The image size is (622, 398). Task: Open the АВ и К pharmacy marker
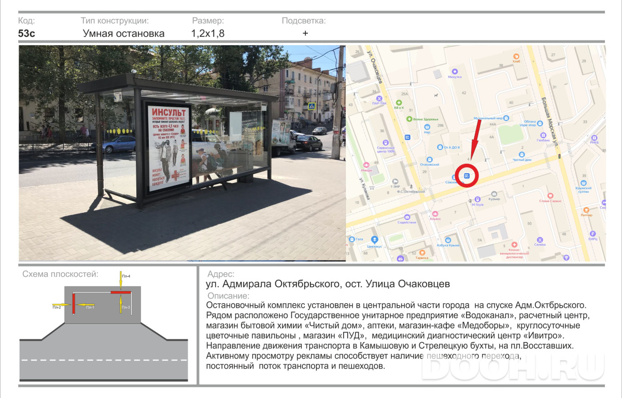point(399,103)
